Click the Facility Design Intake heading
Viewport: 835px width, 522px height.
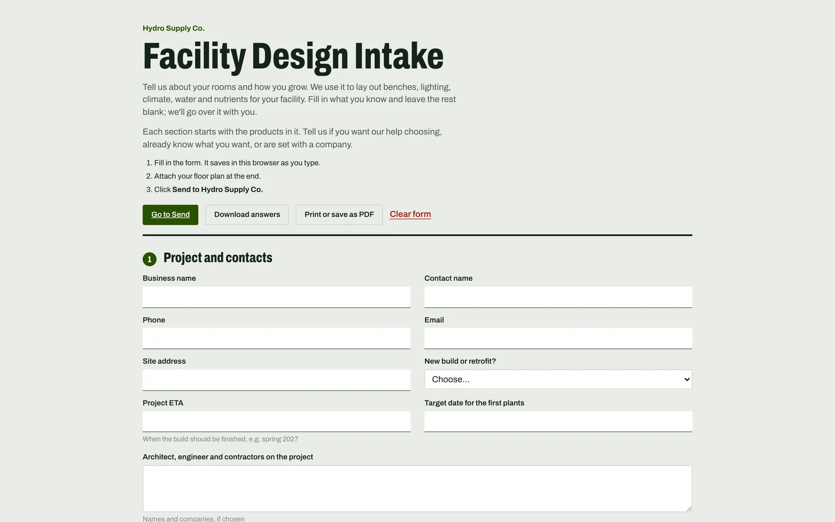pos(293,56)
